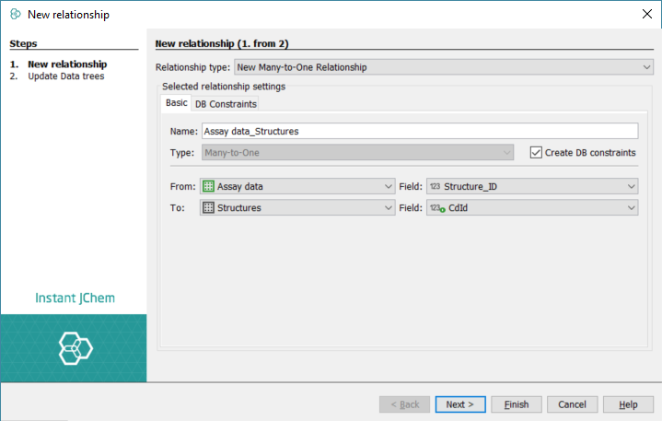Click the Structure_ID numeric field icon

click(x=435, y=186)
